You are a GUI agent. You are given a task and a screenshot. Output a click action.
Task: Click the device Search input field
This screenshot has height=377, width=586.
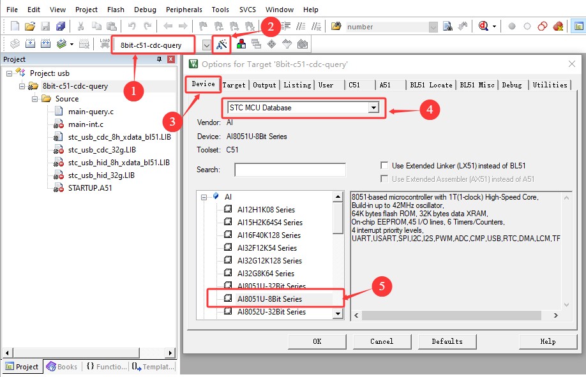click(x=290, y=170)
